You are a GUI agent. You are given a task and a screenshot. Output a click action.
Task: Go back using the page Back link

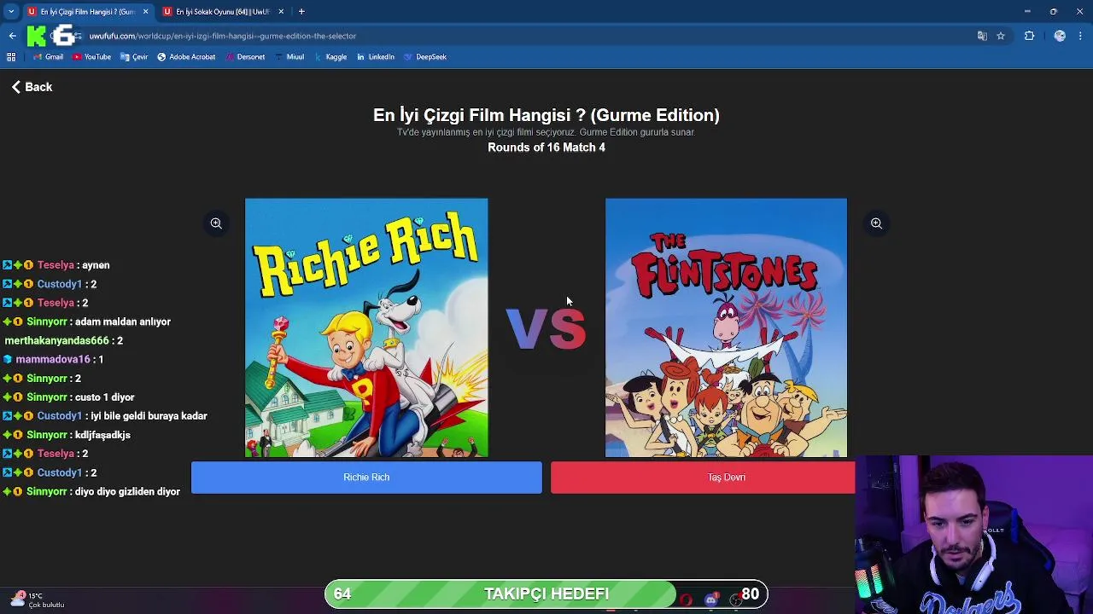point(32,87)
